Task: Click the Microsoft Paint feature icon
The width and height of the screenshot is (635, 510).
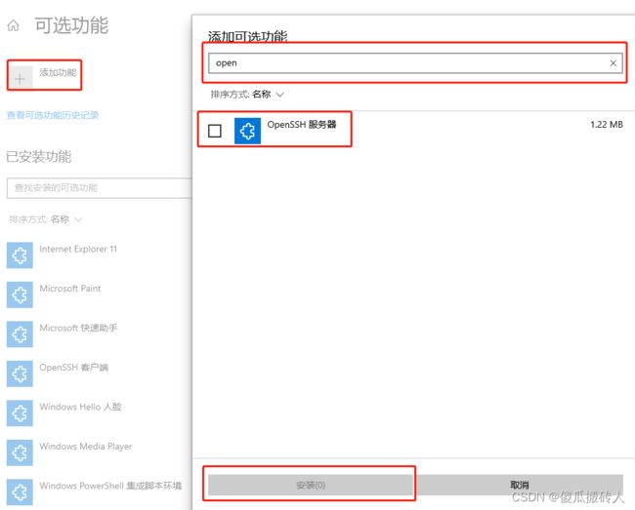Action: pyautogui.click(x=20, y=294)
